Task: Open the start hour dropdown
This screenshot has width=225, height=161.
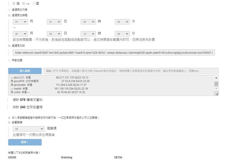Action: pyautogui.click(x=88, y=22)
